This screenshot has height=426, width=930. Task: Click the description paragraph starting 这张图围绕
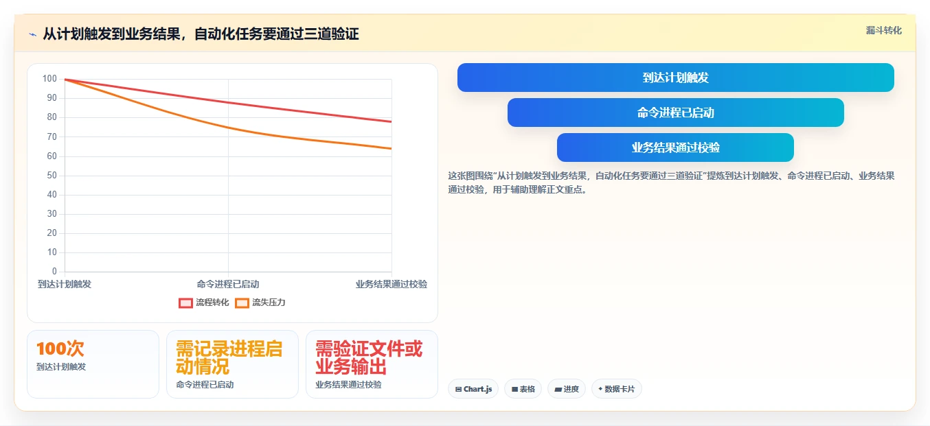click(671, 183)
